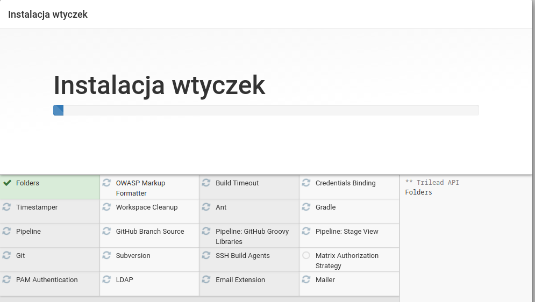This screenshot has width=535, height=302.
Task: Click the spinner icon beside Pipeline: GitHub Groovy Libraries
Action: tap(206, 231)
